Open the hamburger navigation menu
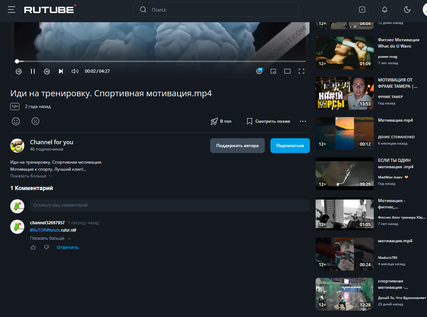Viewport: 427px width, 317px height. point(12,10)
